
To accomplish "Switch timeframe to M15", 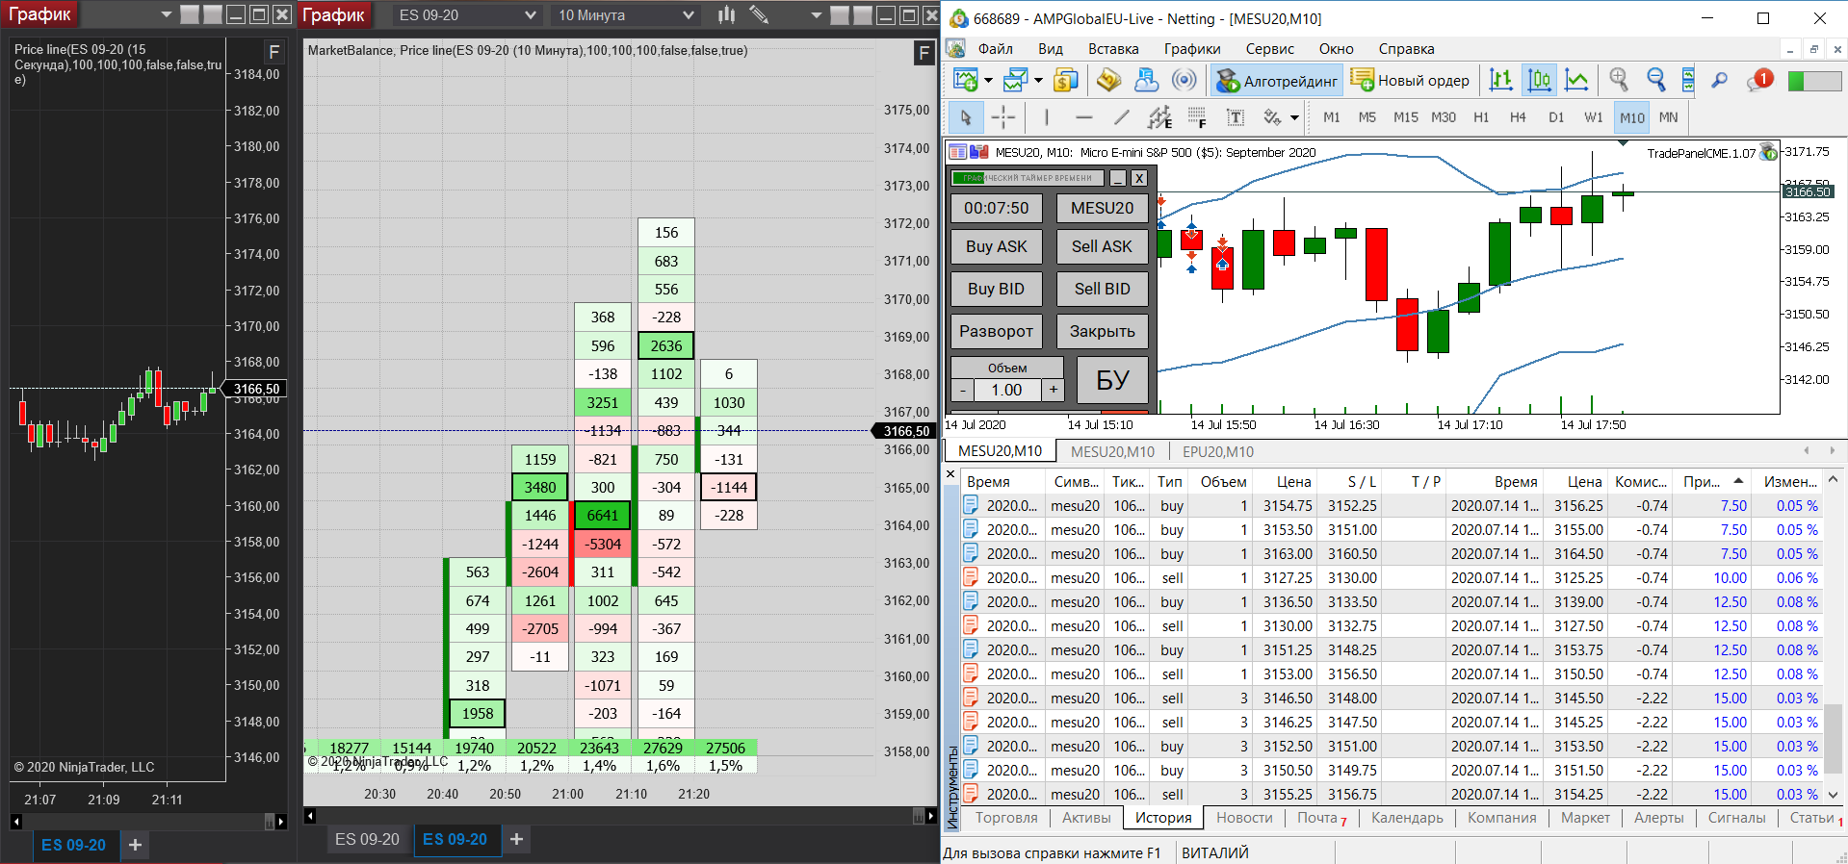I will click(1406, 117).
